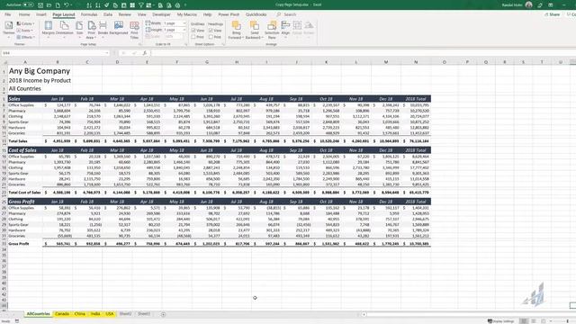This screenshot has width=576, height=324.
Task: Switch to the Formulas ribbon tab
Action: 89,14
